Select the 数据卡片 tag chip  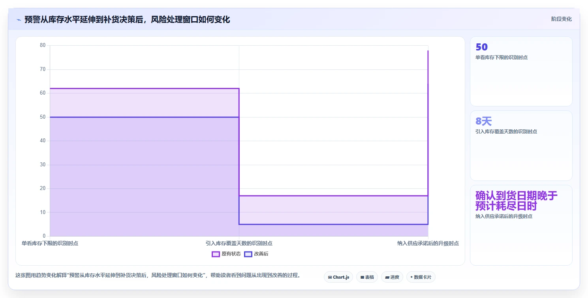coord(421,277)
